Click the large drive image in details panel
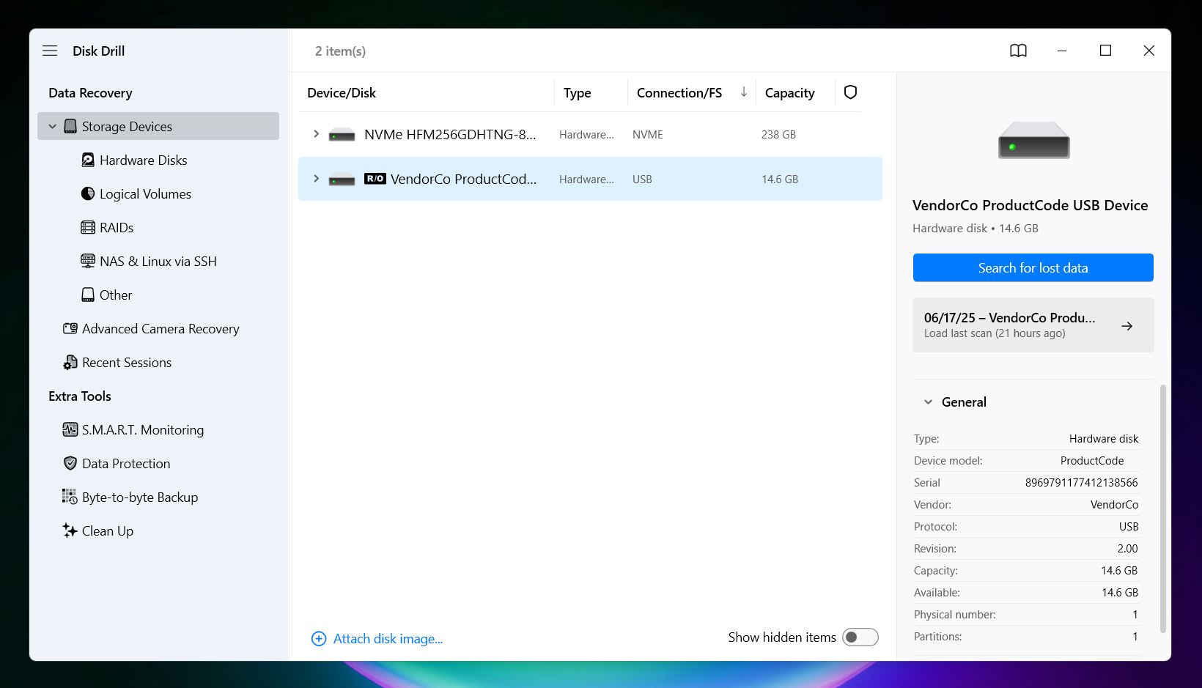Viewport: 1202px width, 688px height. click(1033, 140)
